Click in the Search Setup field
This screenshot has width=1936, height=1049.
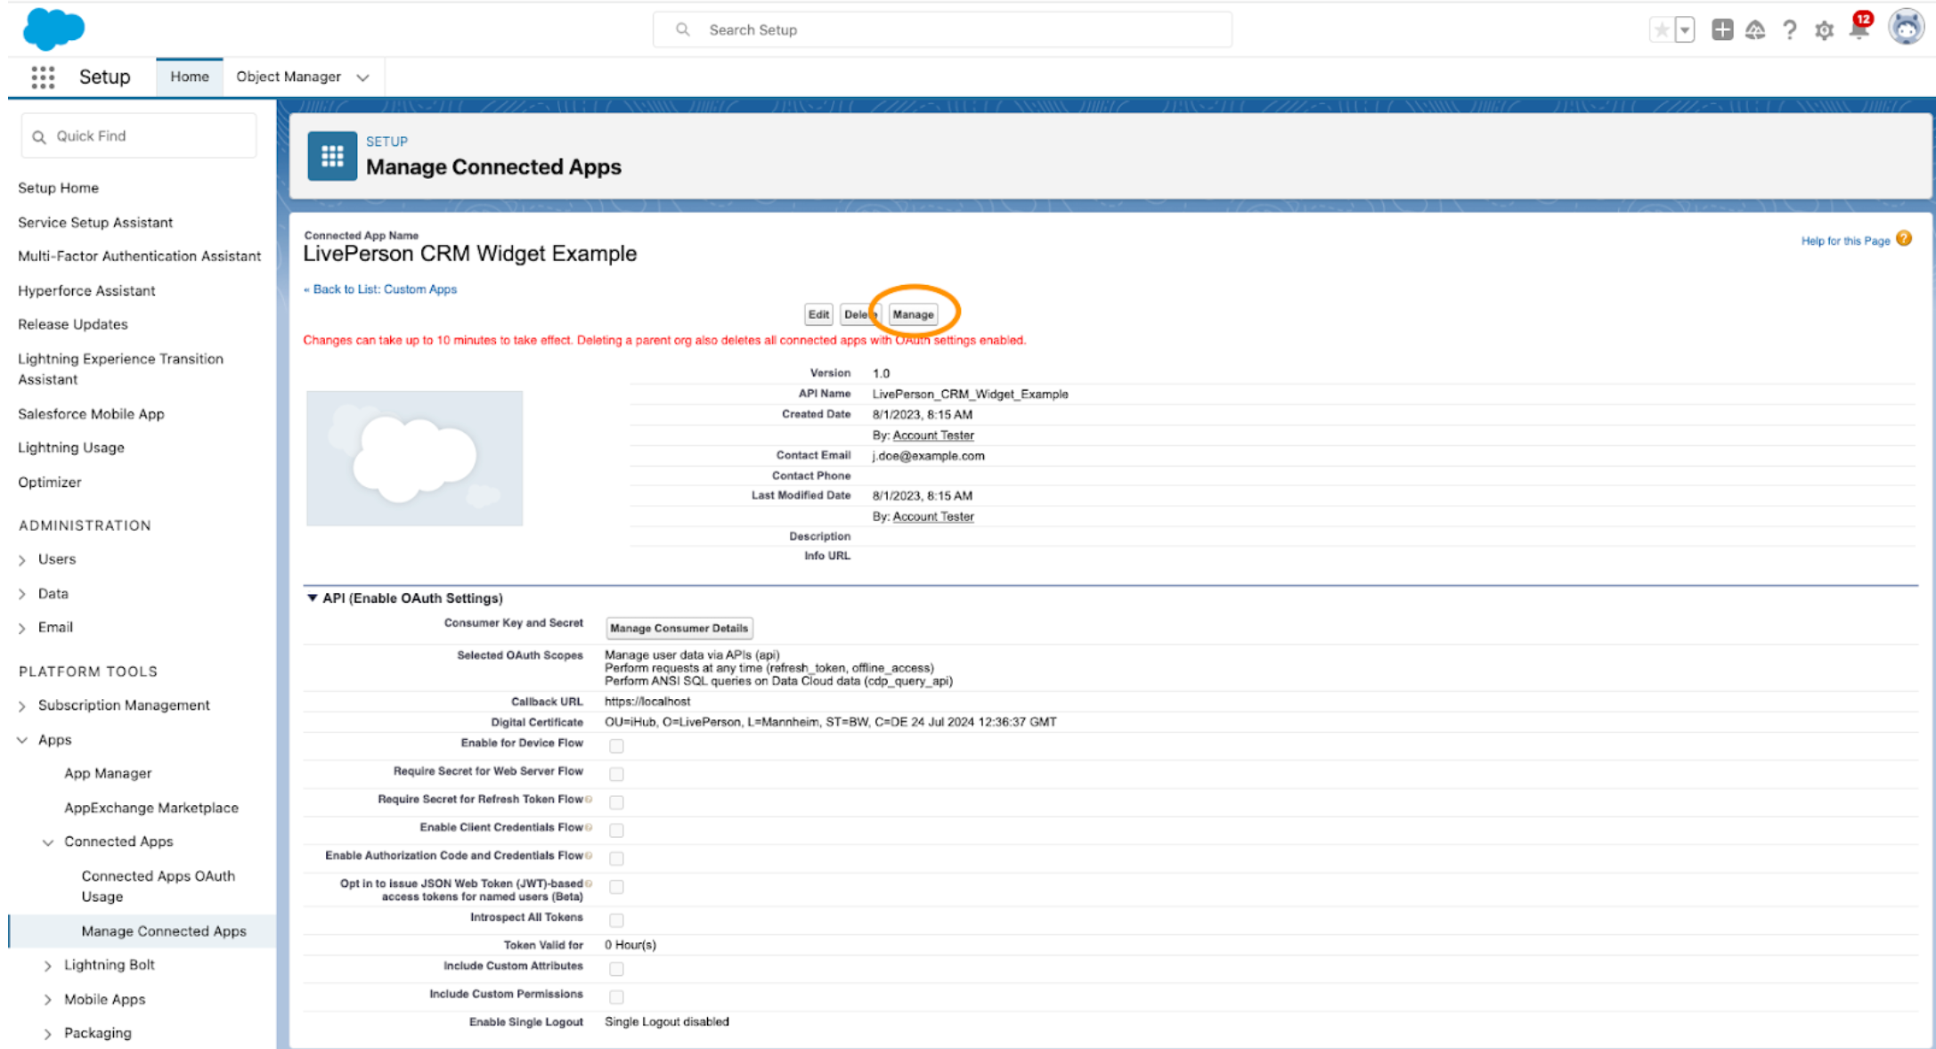point(942,29)
